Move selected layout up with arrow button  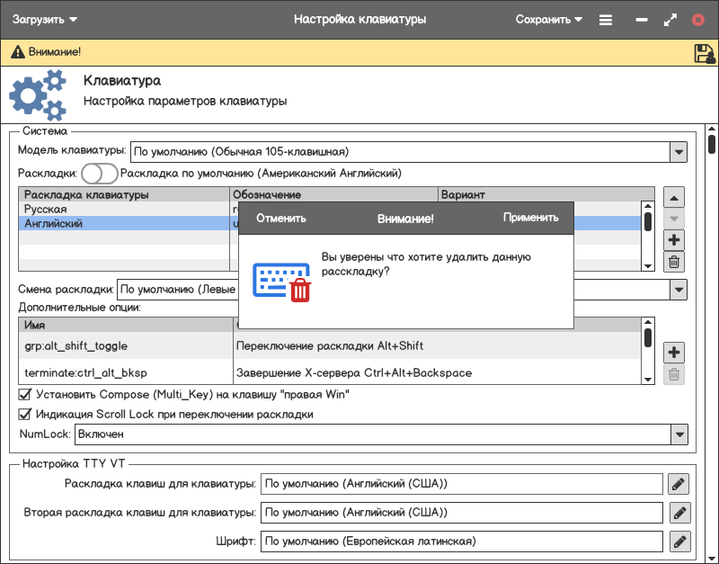(674, 197)
